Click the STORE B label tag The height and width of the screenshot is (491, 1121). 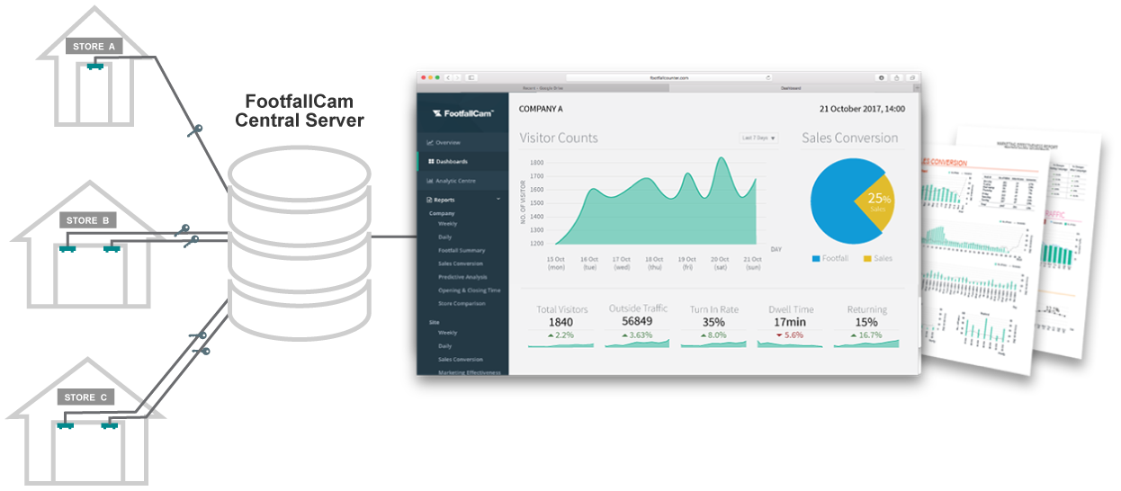click(x=87, y=220)
